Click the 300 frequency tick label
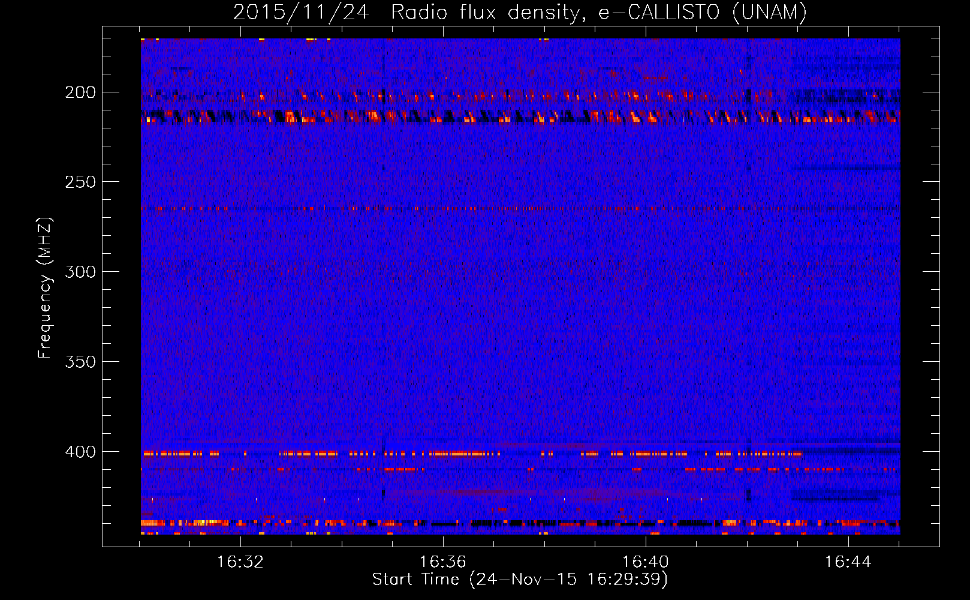Image resolution: width=970 pixels, height=600 pixels. pyautogui.click(x=80, y=272)
